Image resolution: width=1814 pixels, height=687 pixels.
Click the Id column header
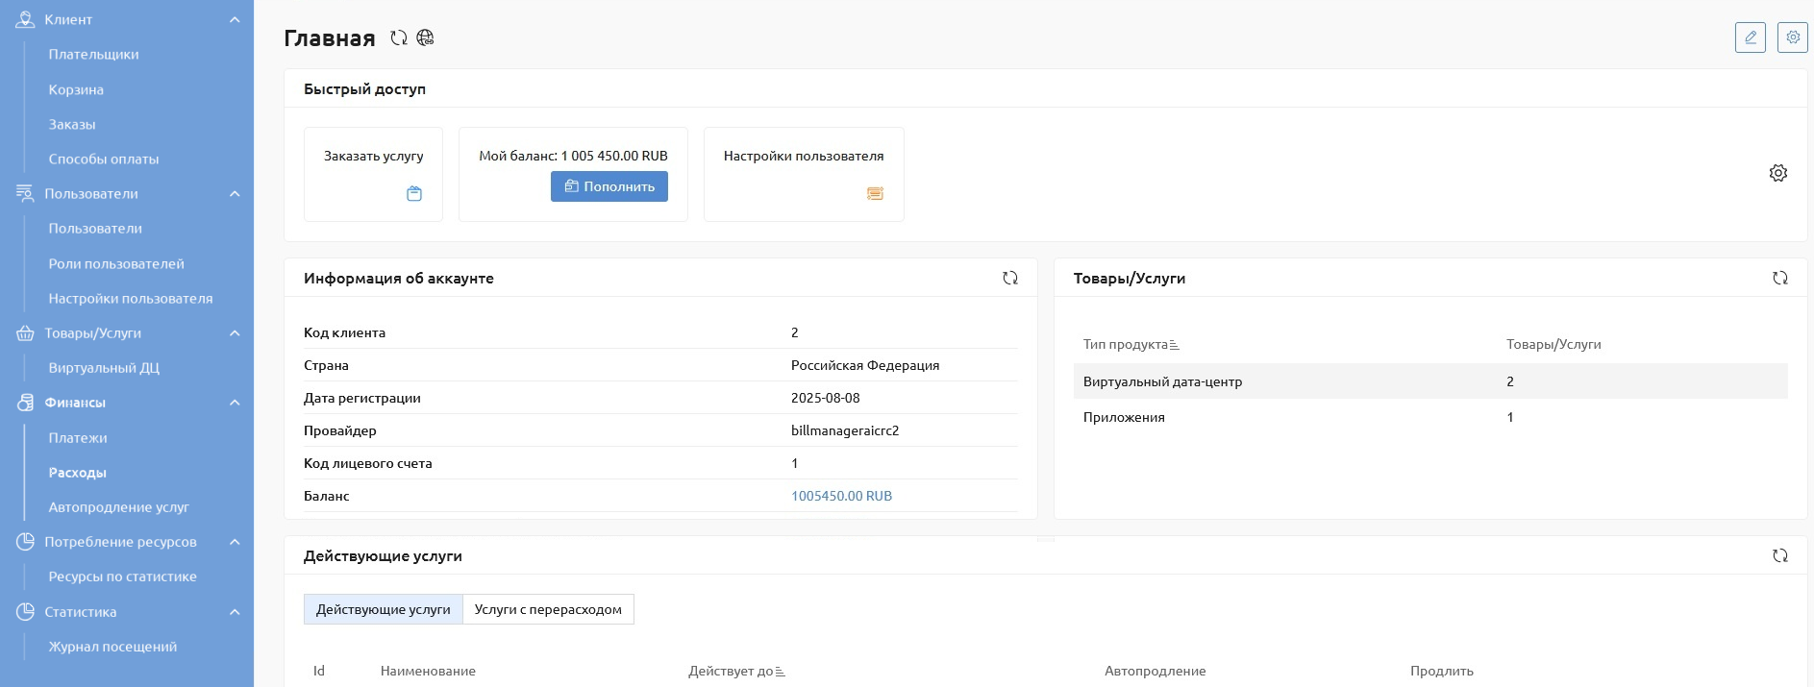[x=319, y=671]
